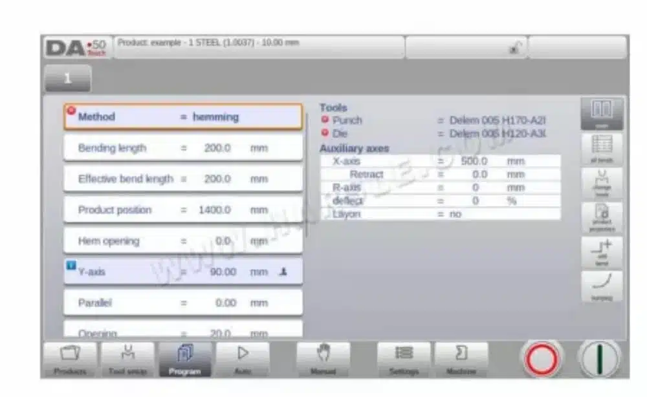Open the bumping function
Viewport: 647px width, 397px height.
[x=602, y=286]
